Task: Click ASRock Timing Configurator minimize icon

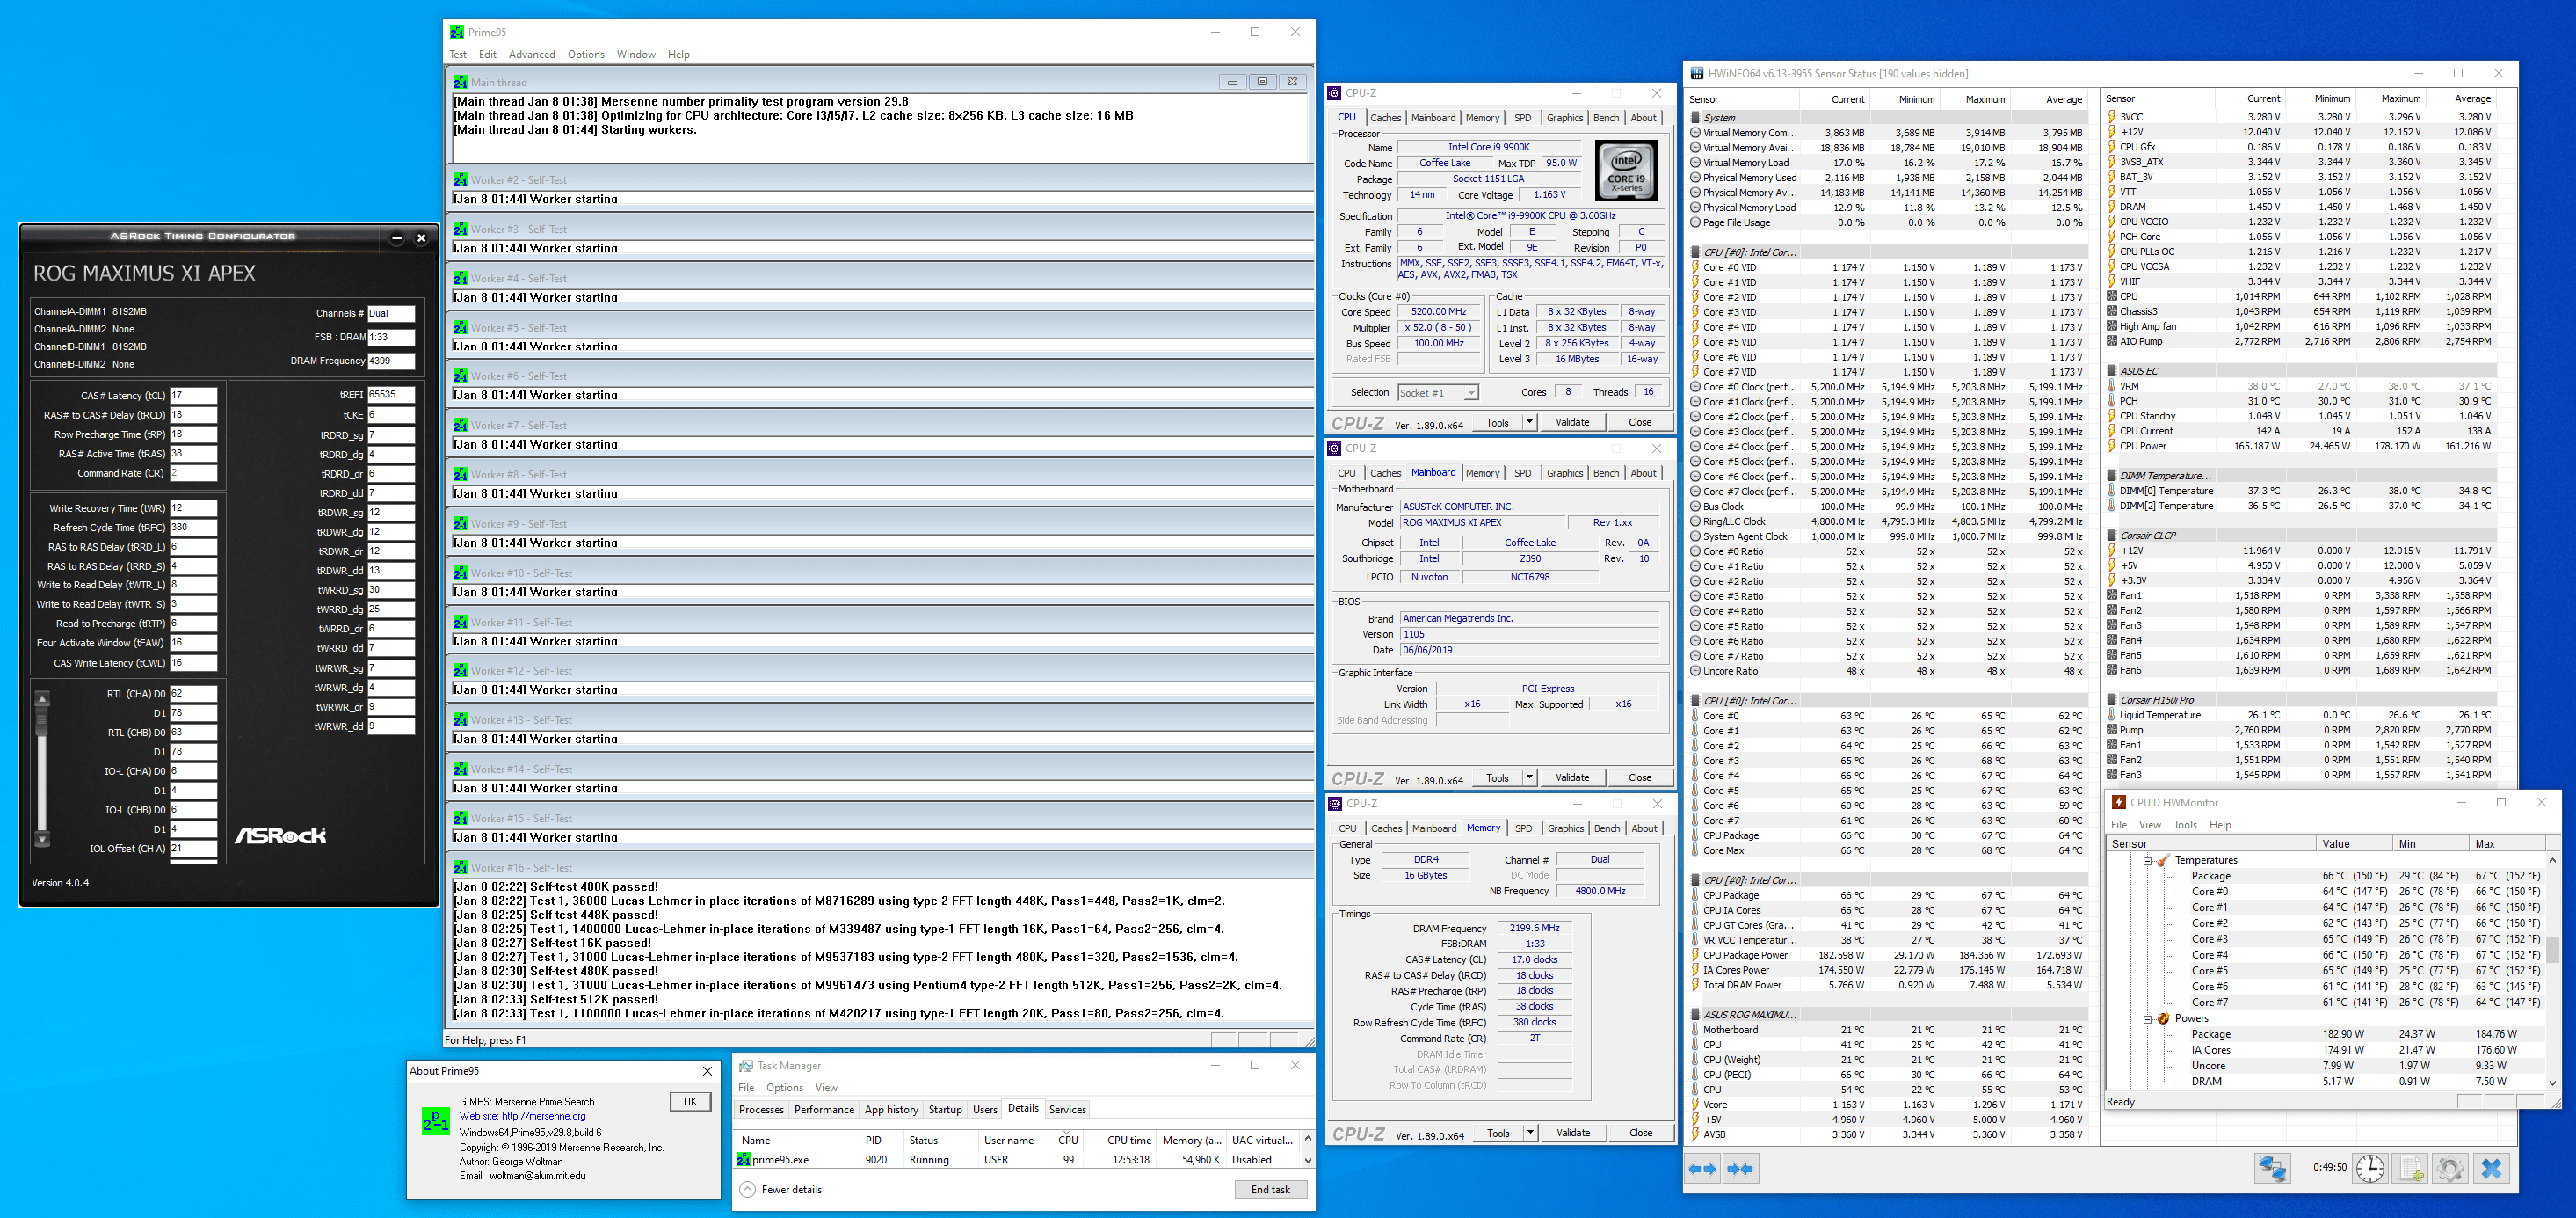Action: [397, 238]
